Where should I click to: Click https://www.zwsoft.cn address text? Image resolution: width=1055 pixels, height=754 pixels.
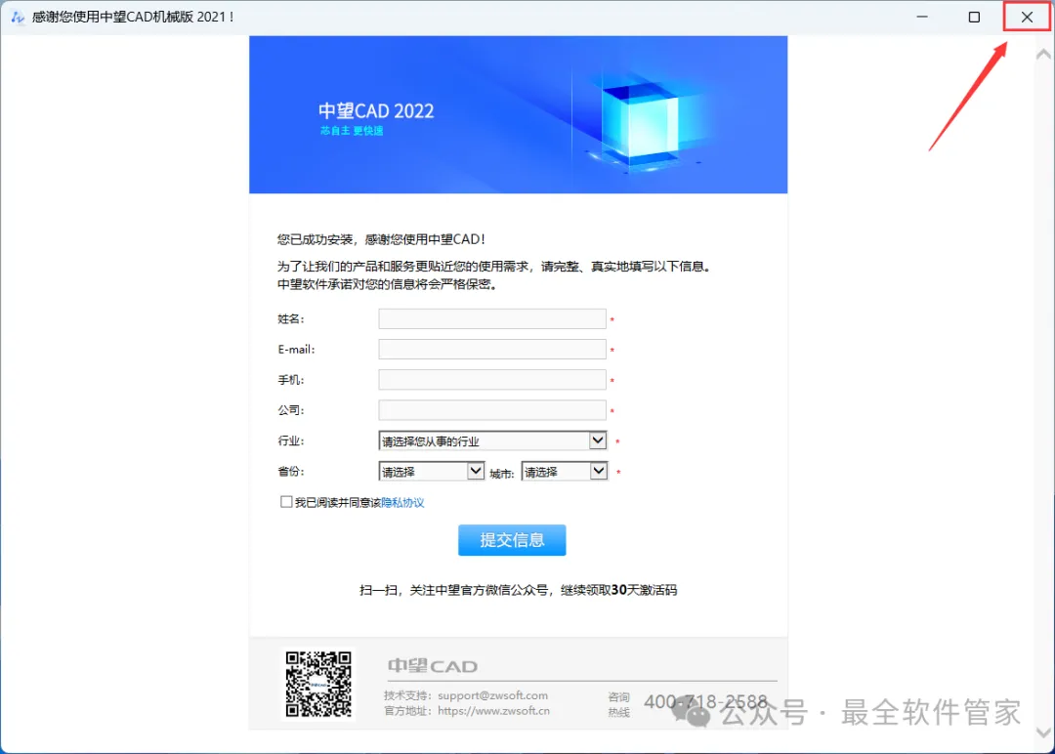493,711
